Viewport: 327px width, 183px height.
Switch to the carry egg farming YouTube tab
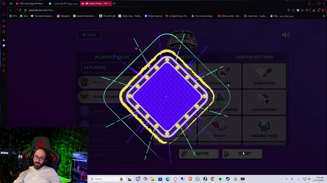tap(30, 4)
